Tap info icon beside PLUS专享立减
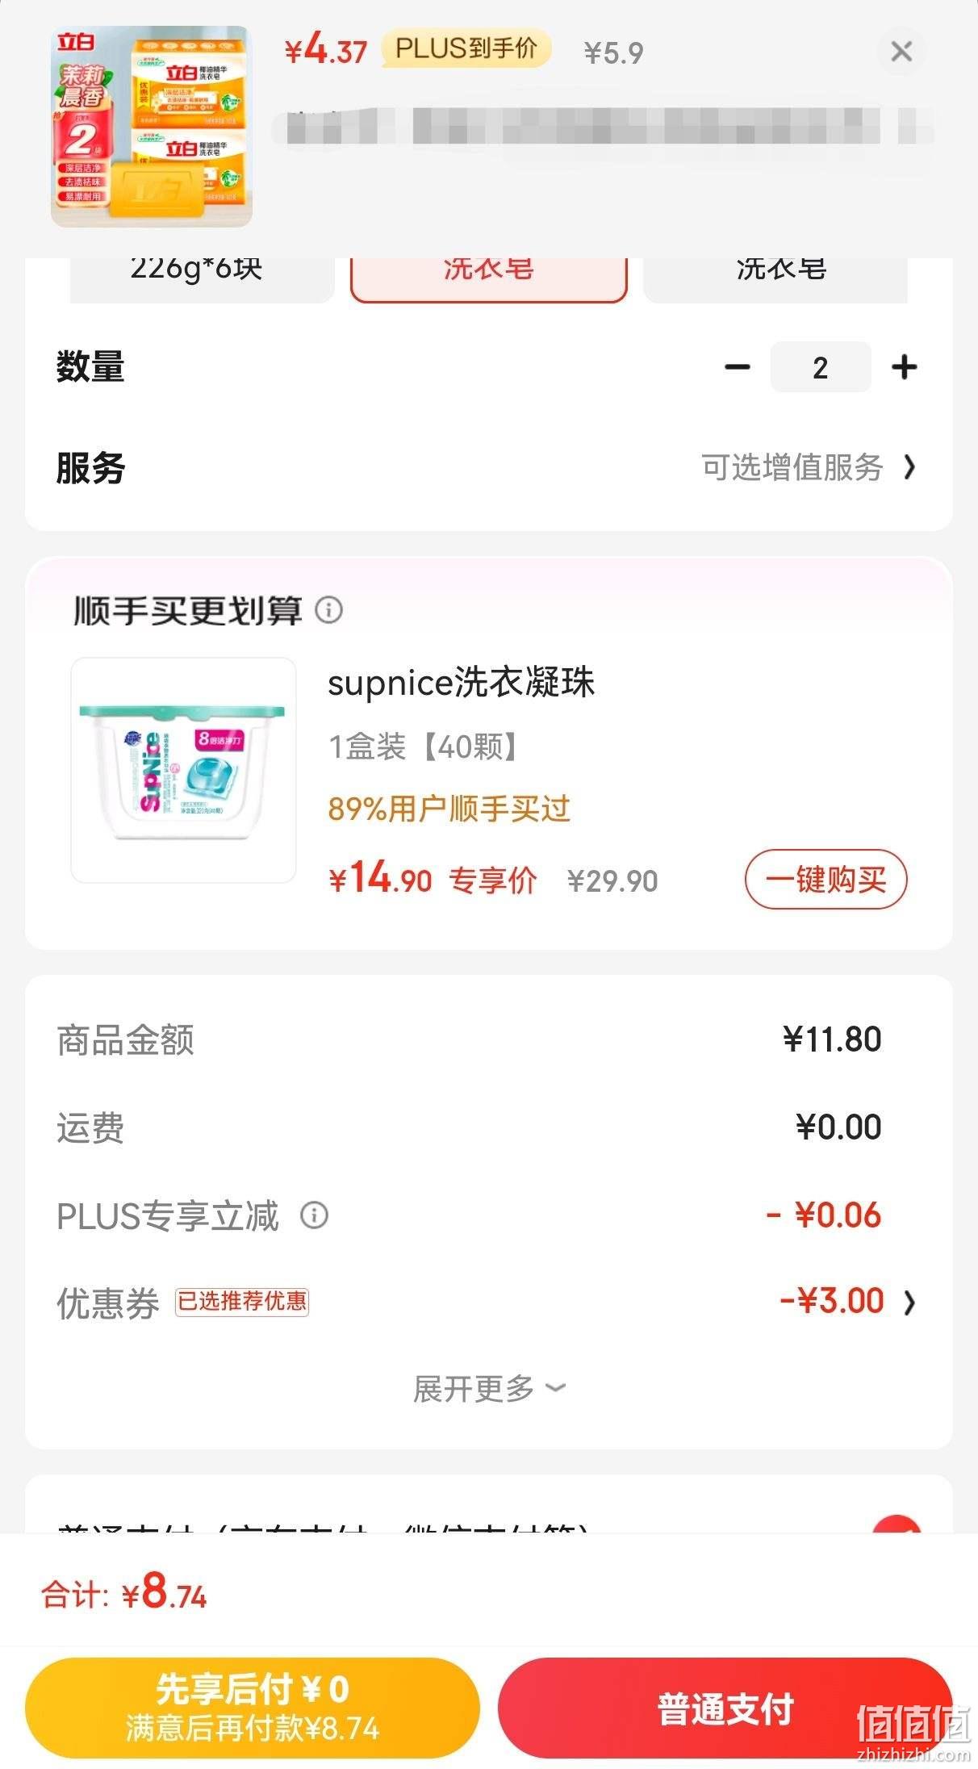Screen dimensions: 978x1769 tap(314, 1215)
